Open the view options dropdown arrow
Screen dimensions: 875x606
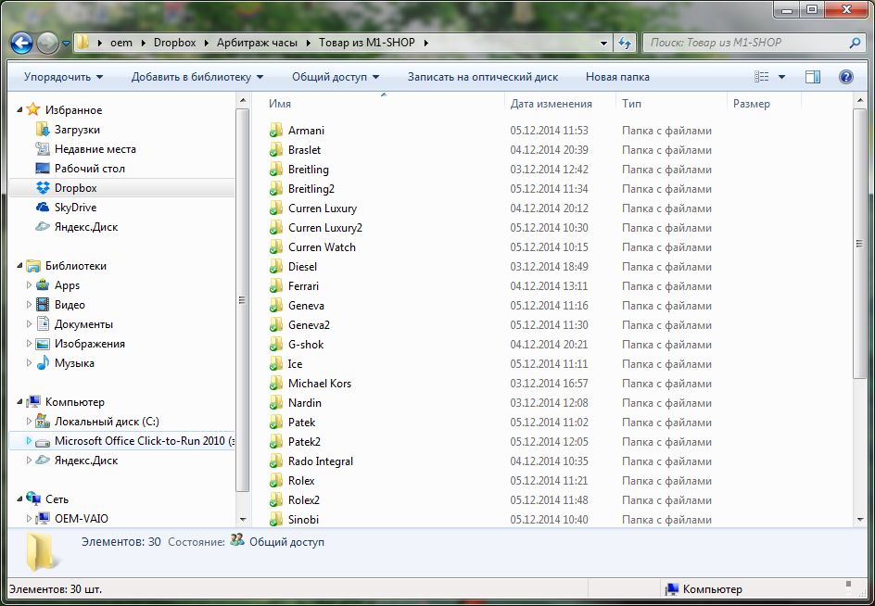[781, 77]
